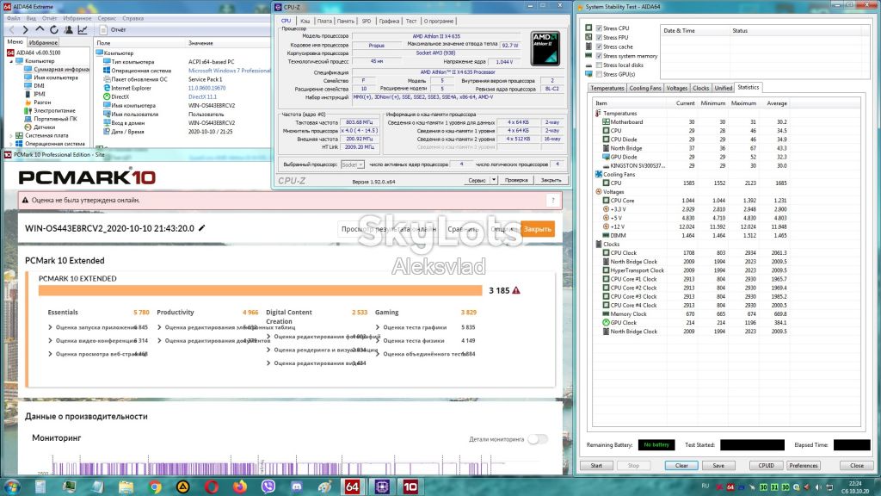The width and height of the screenshot is (881, 496).
Task: Open Файл menu in AIDA64
Action: point(13,18)
